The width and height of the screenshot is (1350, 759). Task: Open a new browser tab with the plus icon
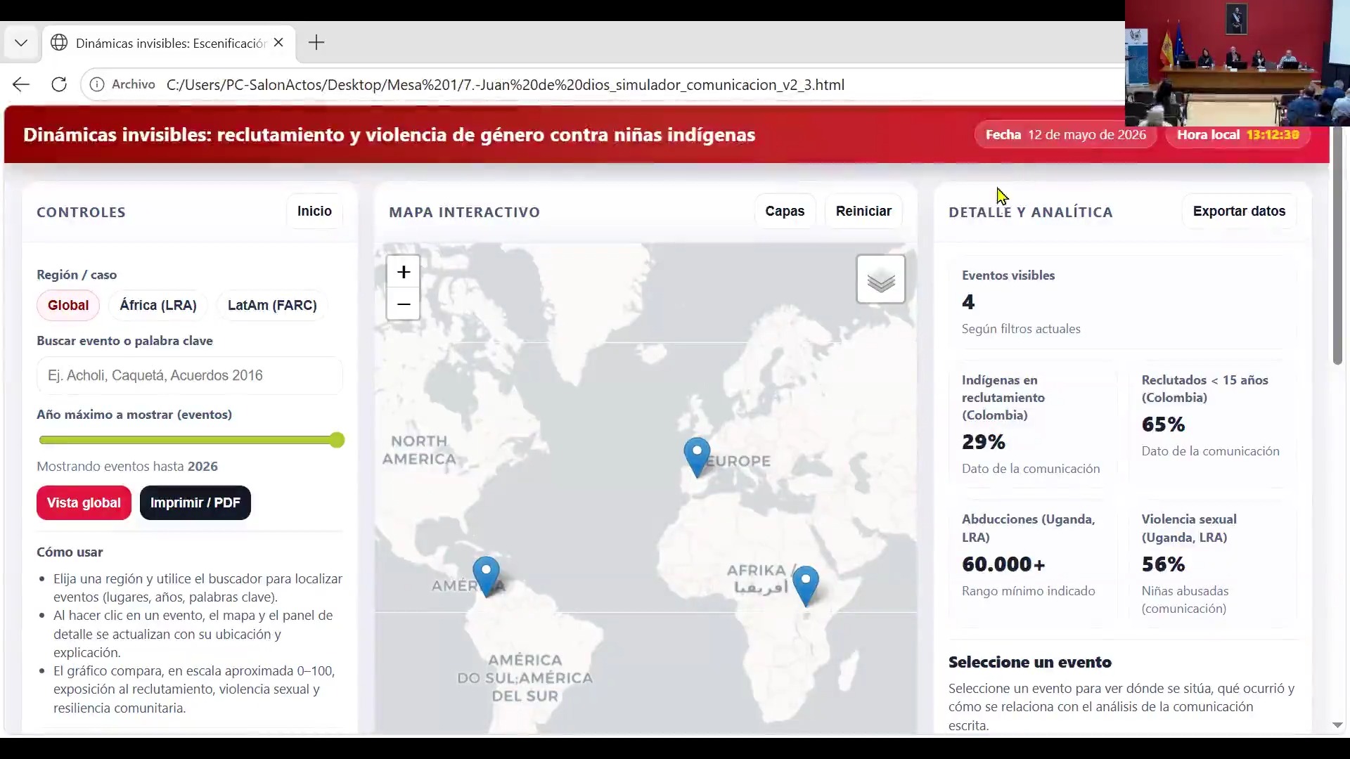click(316, 43)
